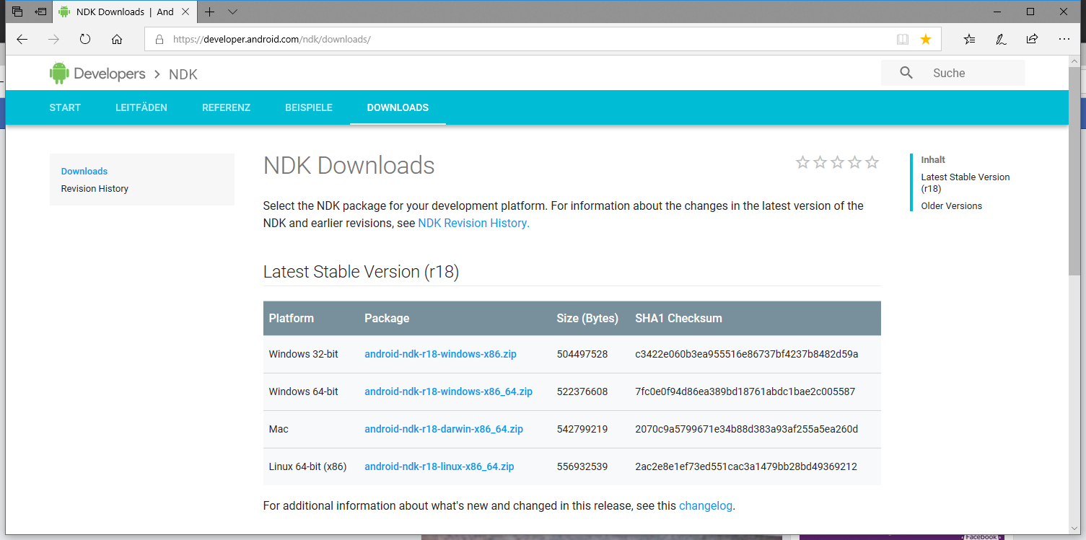Click the browser back arrow
The width and height of the screenshot is (1086, 540).
click(x=22, y=39)
